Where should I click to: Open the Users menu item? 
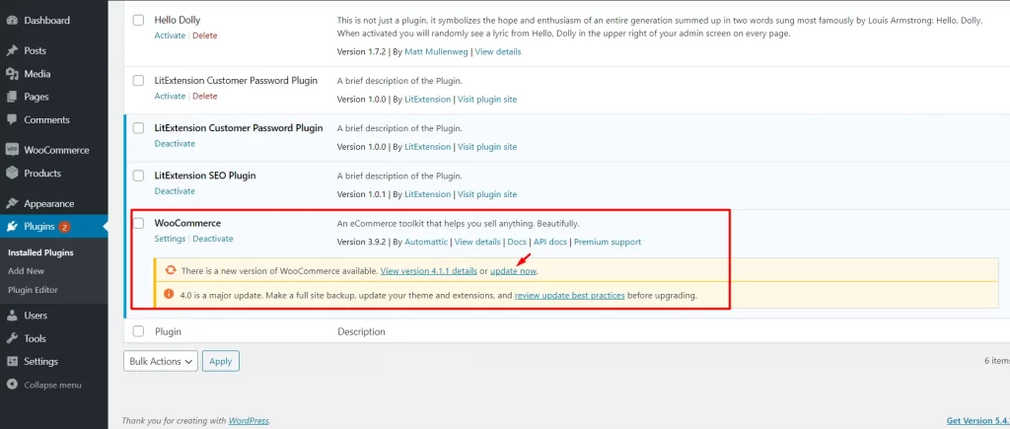pyautogui.click(x=36, y=315)
